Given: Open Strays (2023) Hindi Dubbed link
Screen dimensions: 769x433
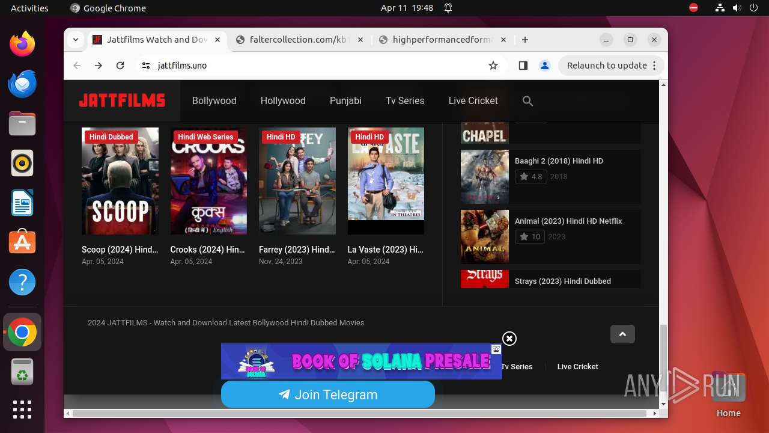Looking at the screenshot, I should [x=563, y=281].
